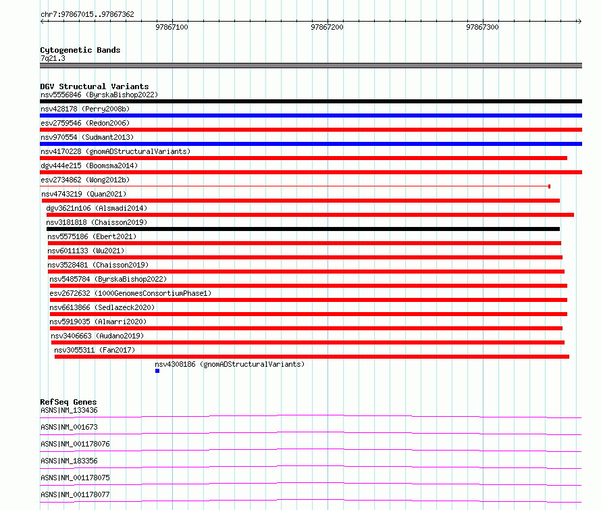Click the chr7:97867015..97867362 coordinate label
Viewport: 601px width, 510px height.
tap(87, 15)
